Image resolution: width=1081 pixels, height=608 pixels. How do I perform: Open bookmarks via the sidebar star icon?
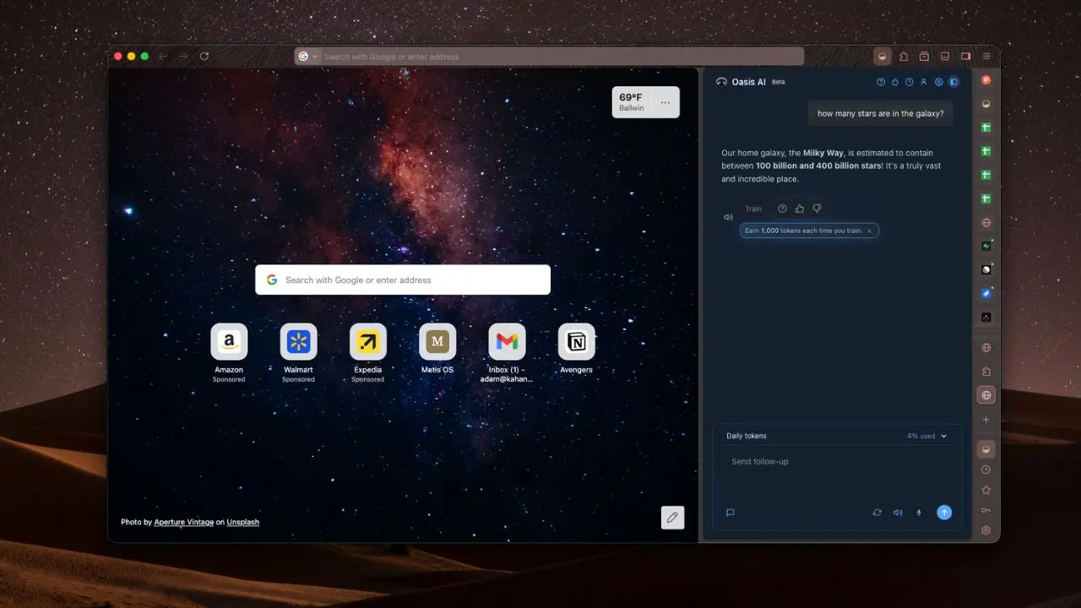pos(986,490)
